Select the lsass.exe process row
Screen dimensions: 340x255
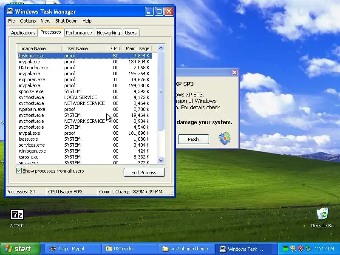coord(85,139)
